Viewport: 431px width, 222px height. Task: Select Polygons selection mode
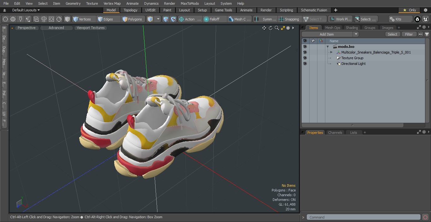(133, 19)
